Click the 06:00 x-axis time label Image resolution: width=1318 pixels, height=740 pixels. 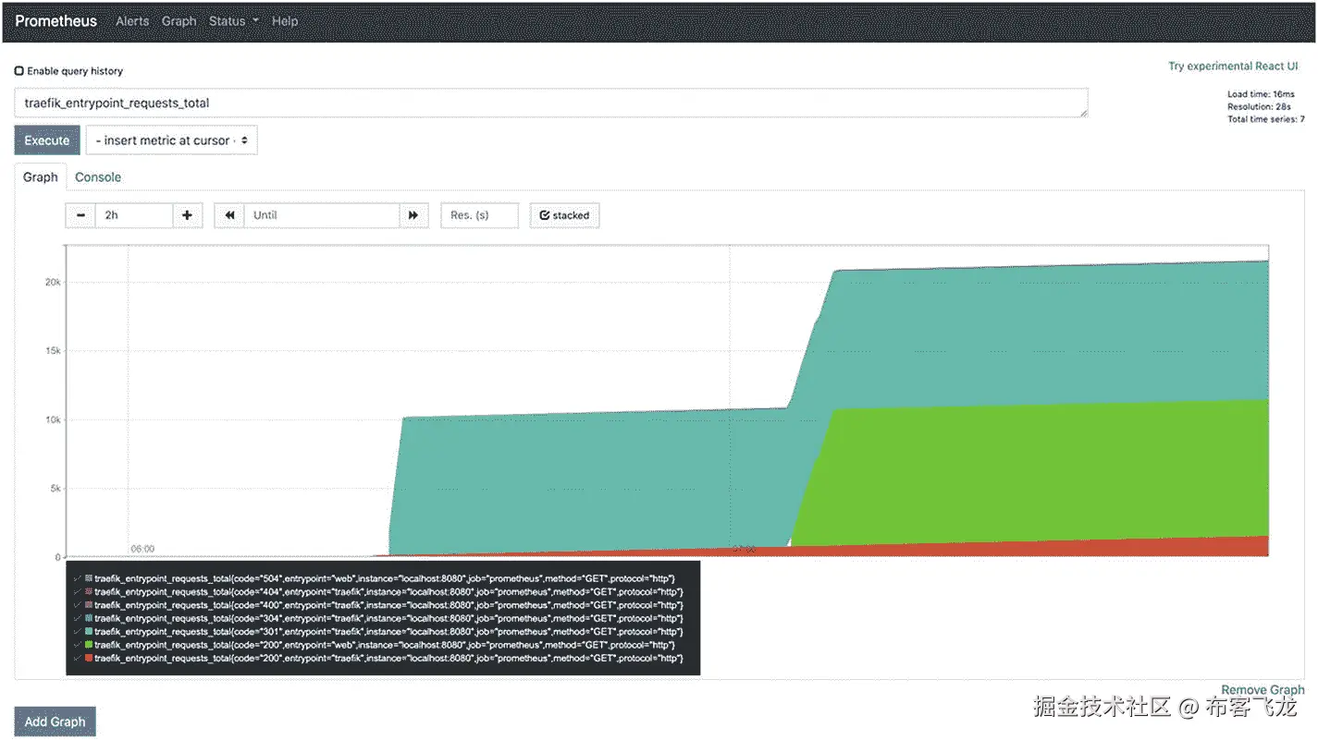pyautogui.click(x=142, y=548)
